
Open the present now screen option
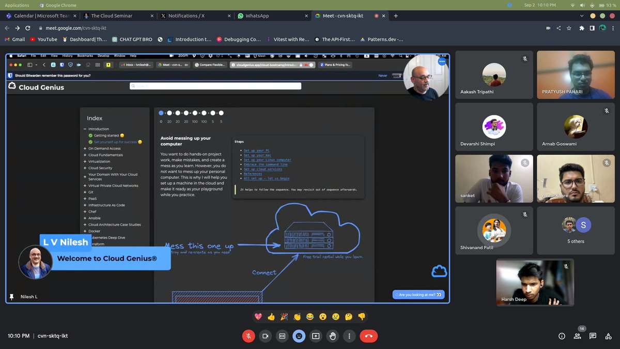click(x=316, y=336)
